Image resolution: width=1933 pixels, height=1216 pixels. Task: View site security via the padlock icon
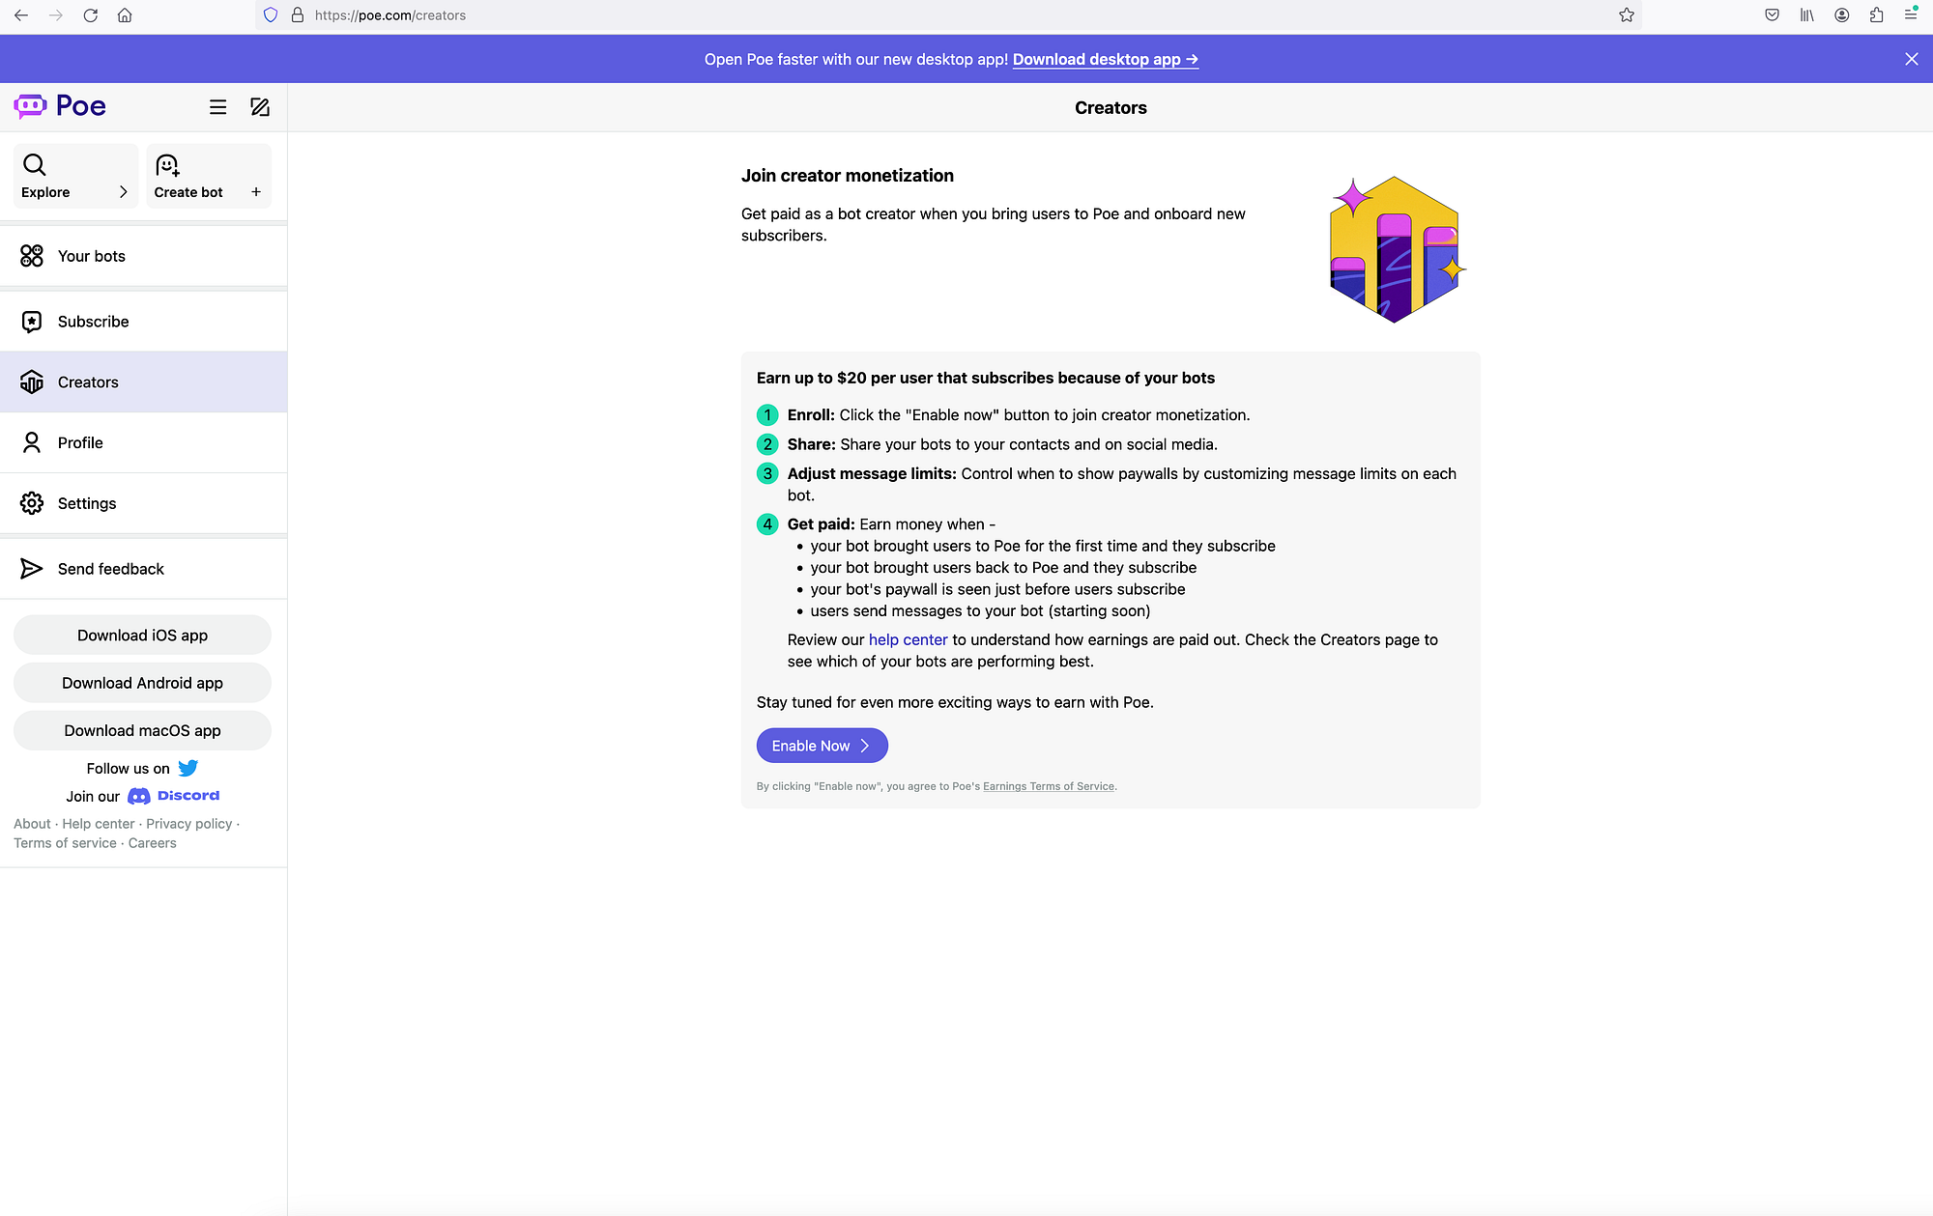(x=298, y=15)
